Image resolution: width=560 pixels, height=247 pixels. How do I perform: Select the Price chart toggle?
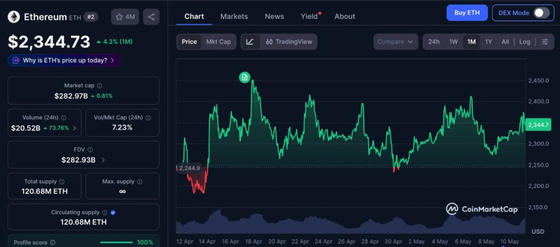pos(189,41)
